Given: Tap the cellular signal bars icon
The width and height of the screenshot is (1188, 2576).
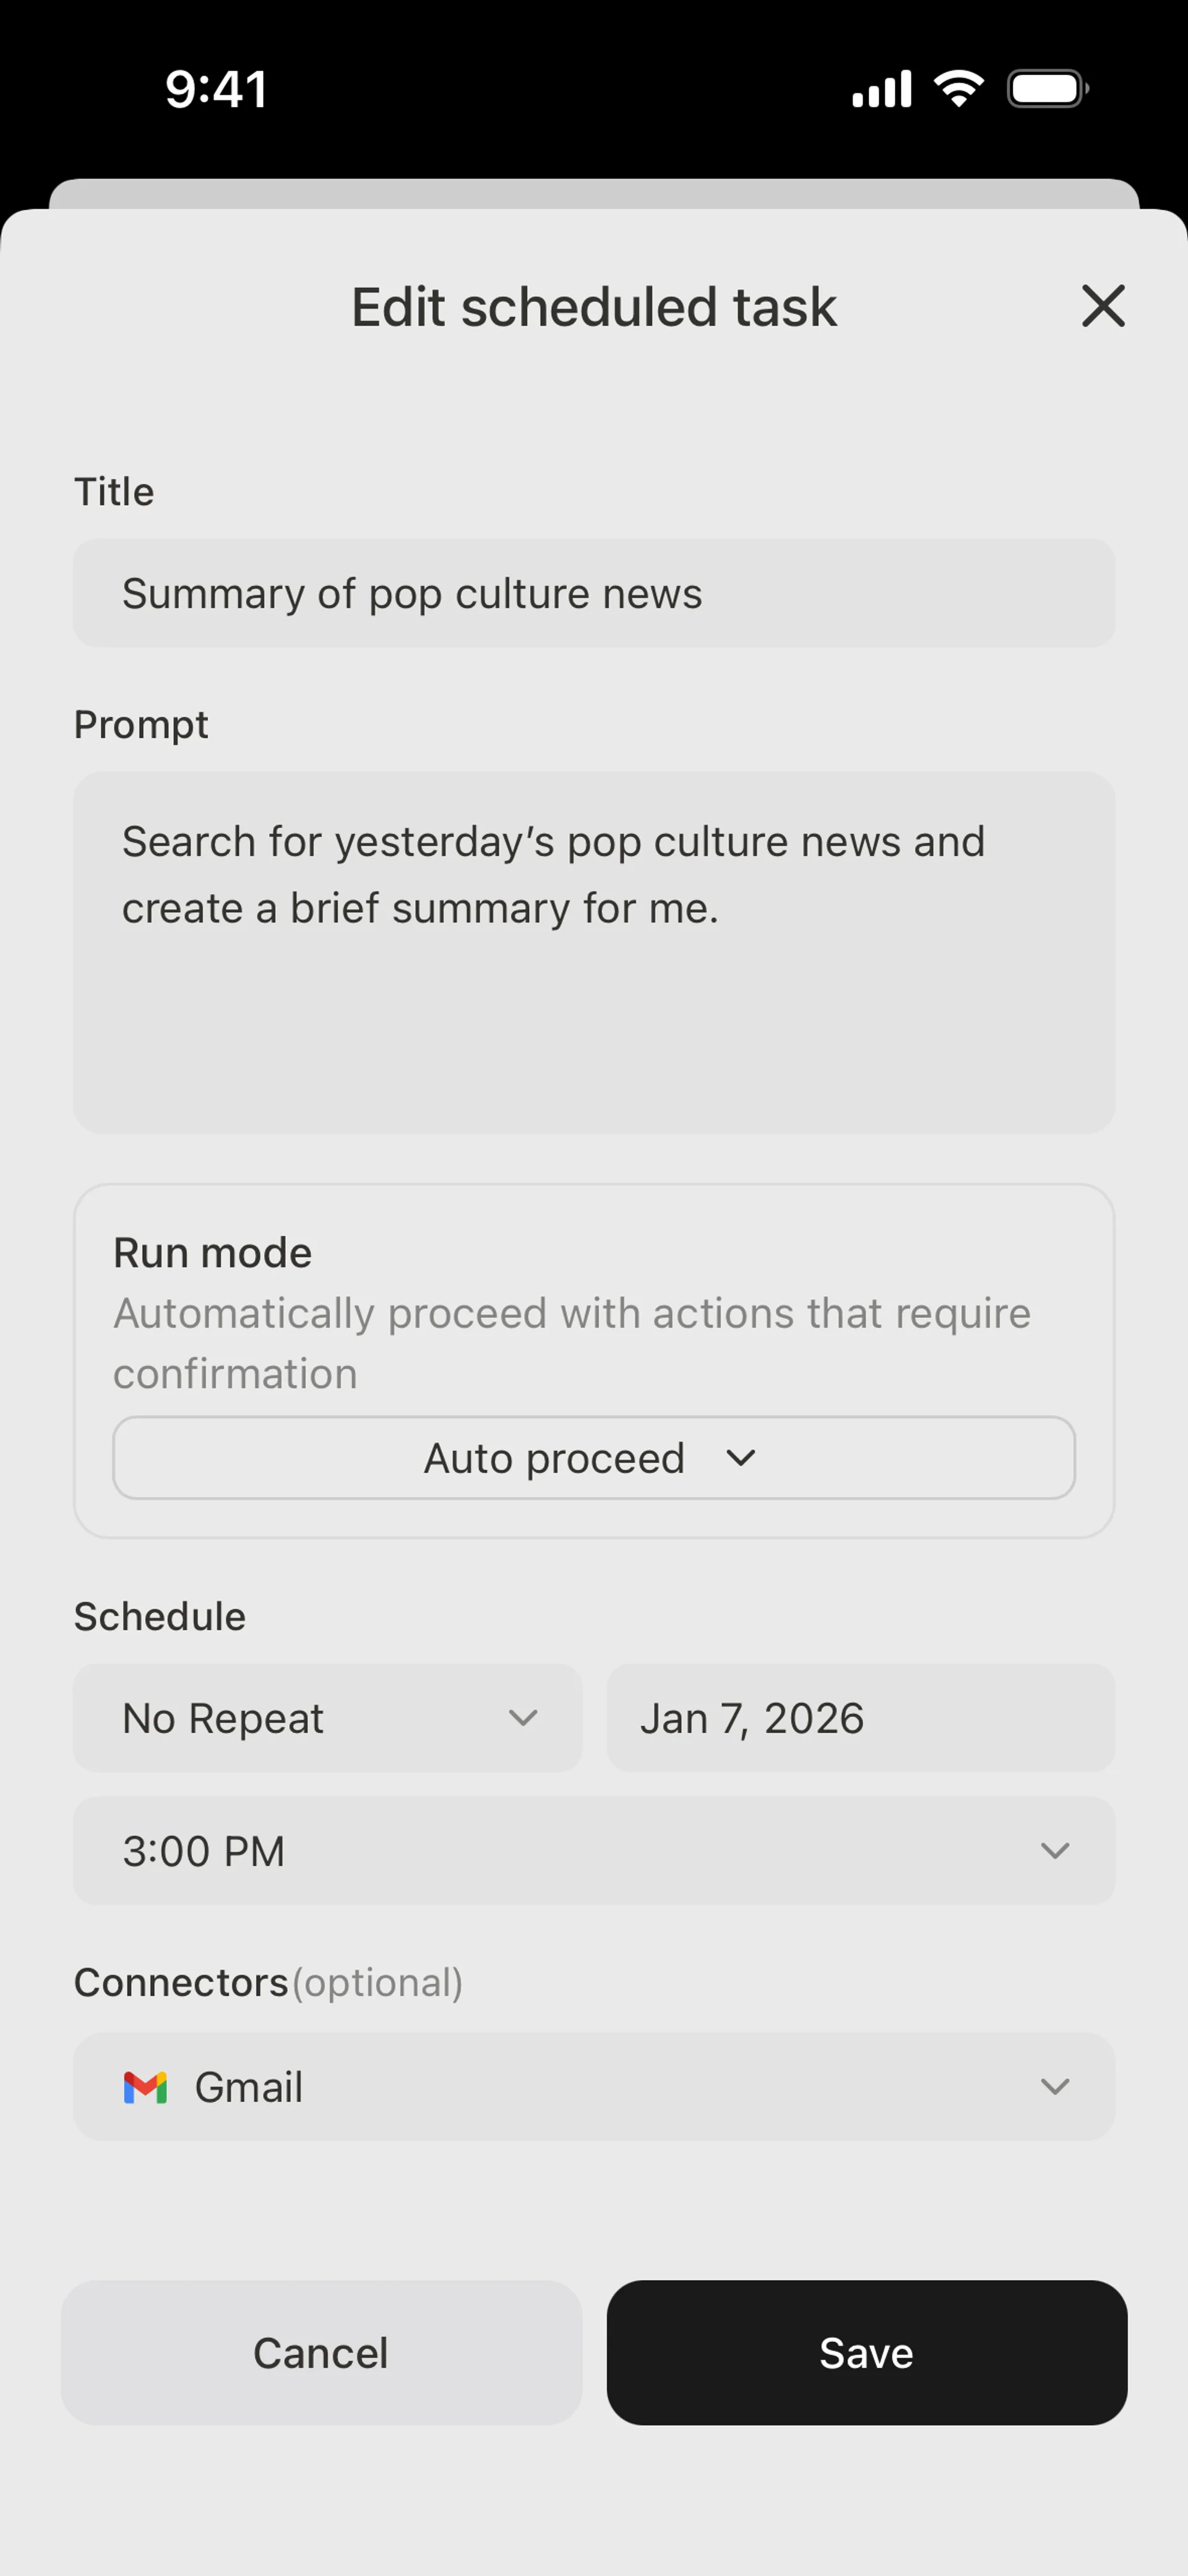Looking at the screenshot, I should coord(881,89).
